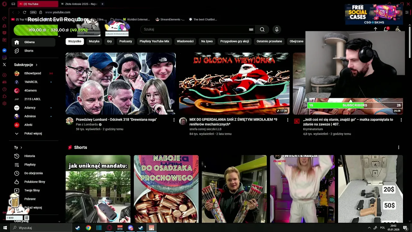The width and height of the screenshot is (412, 232).
Task: Click the site lock icon in address bar
Action: point(41,12)
